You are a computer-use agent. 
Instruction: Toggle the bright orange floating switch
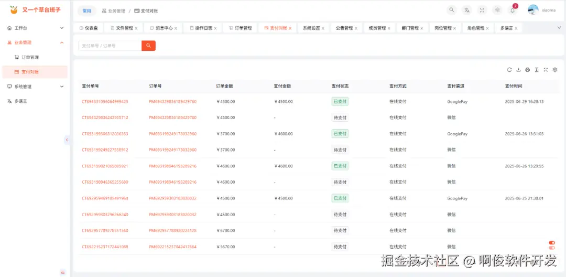(551, 243)
